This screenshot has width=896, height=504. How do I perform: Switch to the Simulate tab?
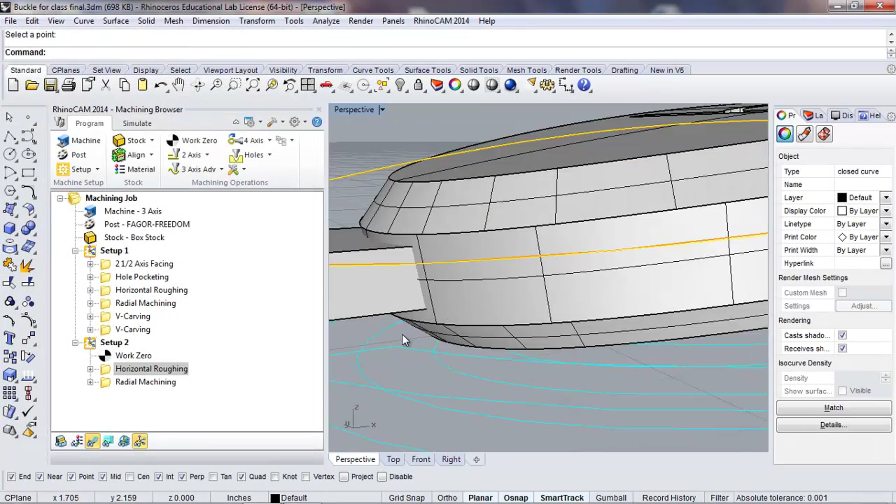[137, 123]
